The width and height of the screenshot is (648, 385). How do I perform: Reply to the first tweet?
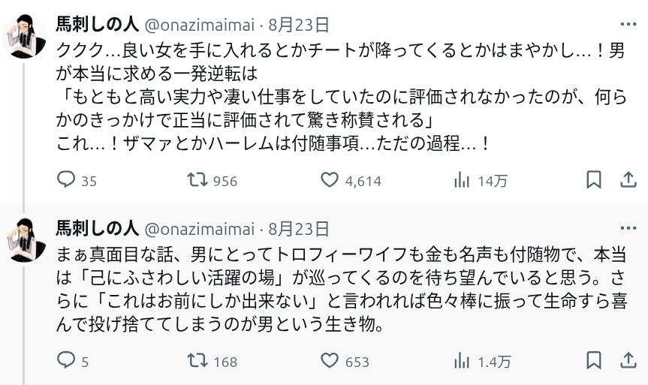click(x=67, y=180)
